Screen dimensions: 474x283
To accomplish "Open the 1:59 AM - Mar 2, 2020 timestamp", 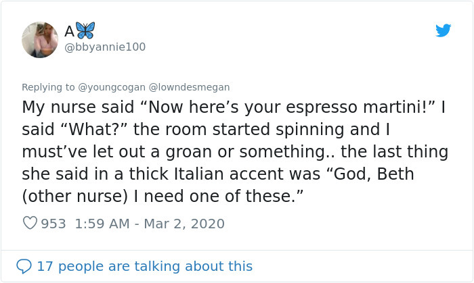I will 150,224.
